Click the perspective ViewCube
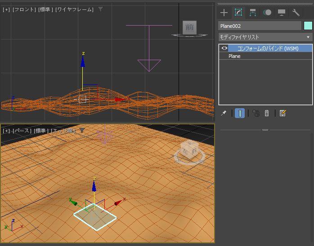The height and width of the screenshot is (246, 314). 189,151
